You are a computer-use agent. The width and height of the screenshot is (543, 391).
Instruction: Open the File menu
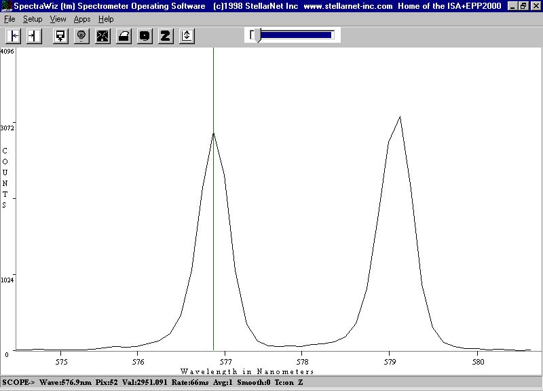[10, 19]
